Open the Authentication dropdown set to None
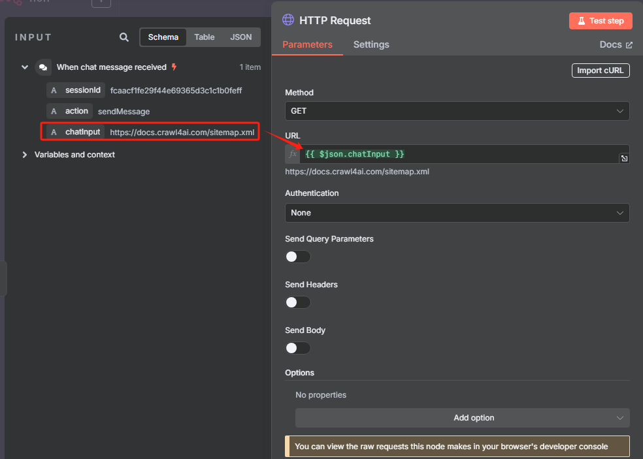The width and height of the screenshot is (643, 459). coord(457,213)
